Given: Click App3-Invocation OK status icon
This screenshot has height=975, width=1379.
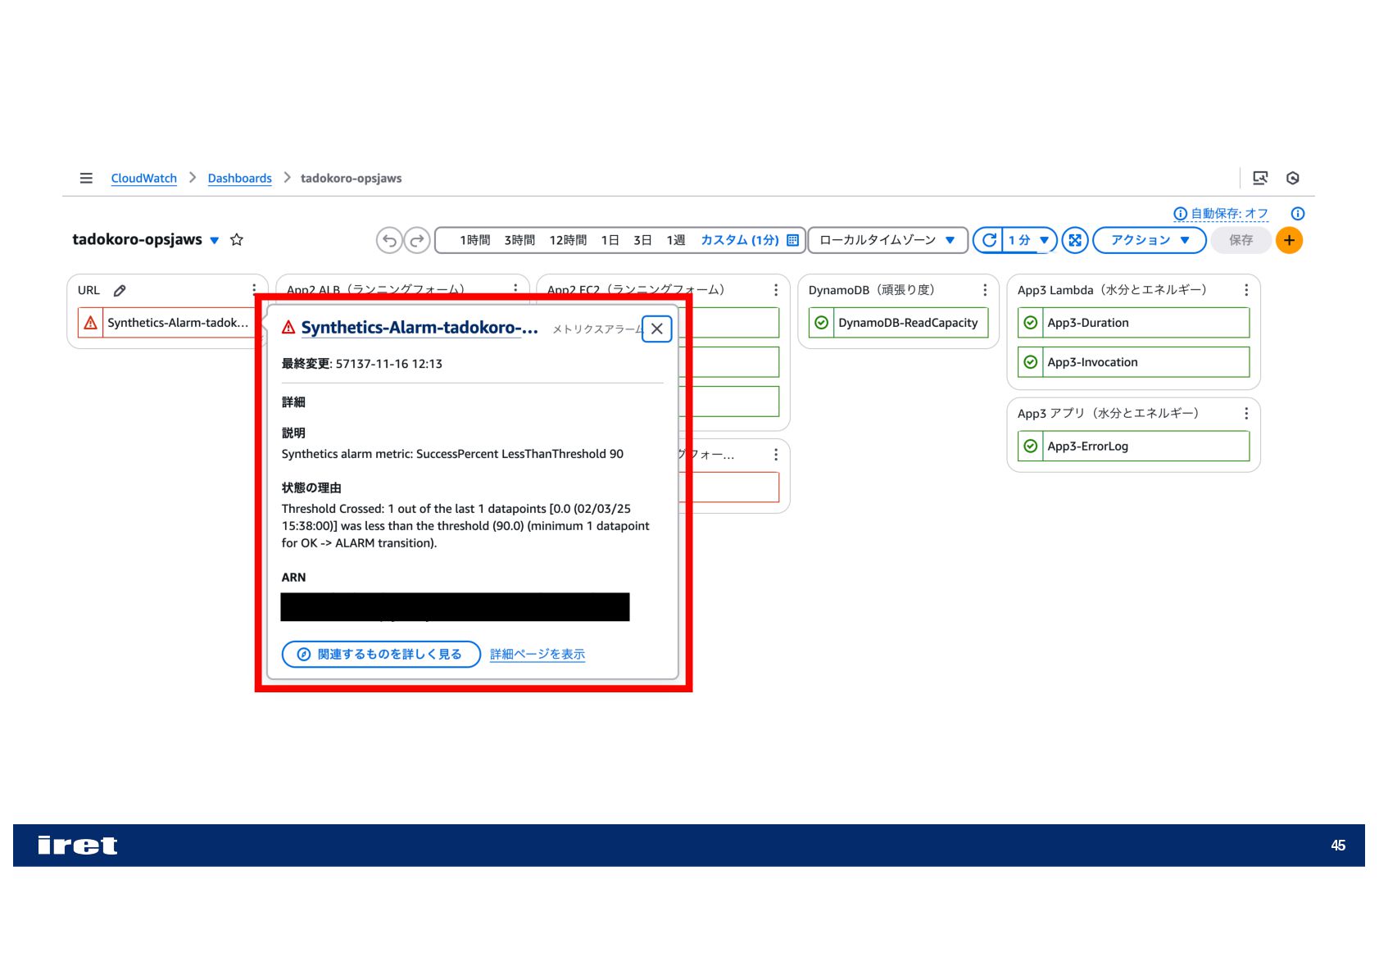Looking at the screenshot, I should point(1031,362).
